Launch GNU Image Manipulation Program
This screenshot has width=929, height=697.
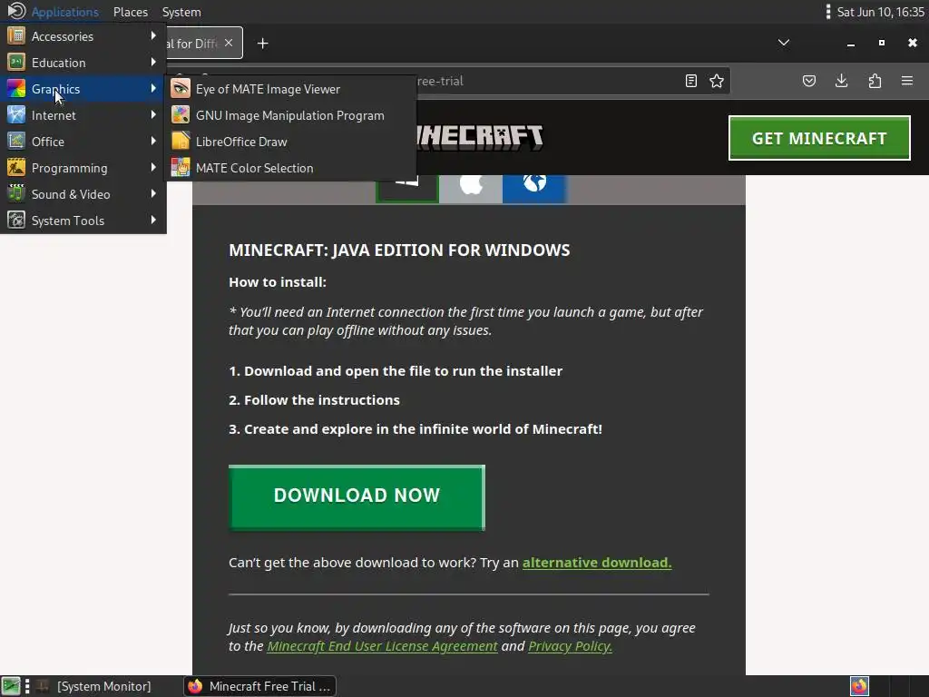290,115
